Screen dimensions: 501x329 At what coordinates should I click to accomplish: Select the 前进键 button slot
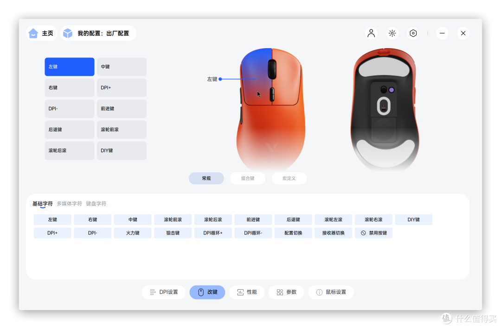point(122,109)
